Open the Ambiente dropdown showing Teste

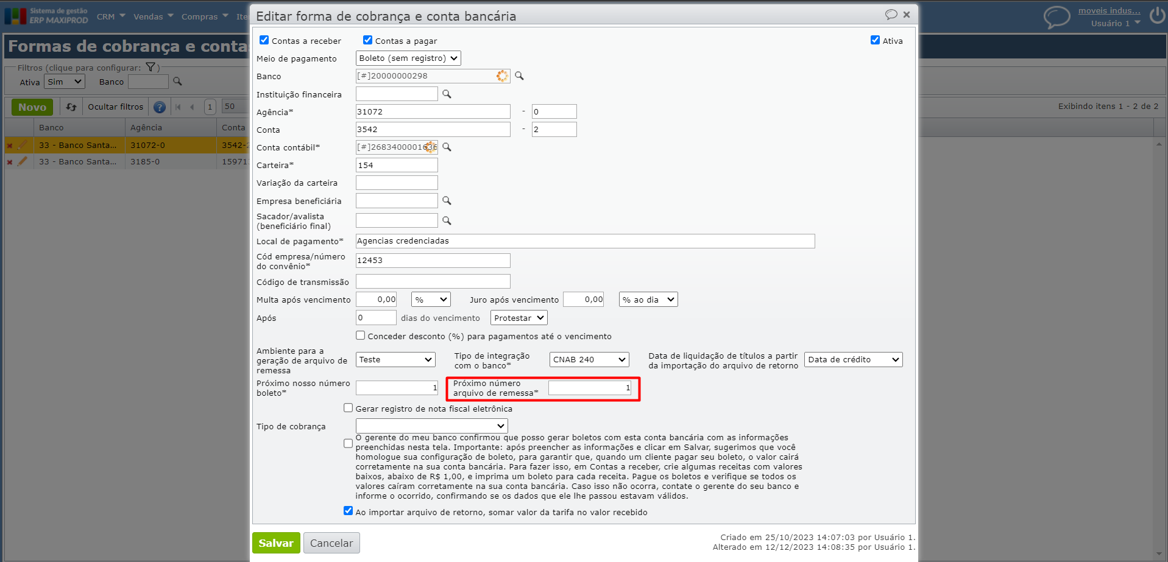pyautogui.click(x=395, y=360)
